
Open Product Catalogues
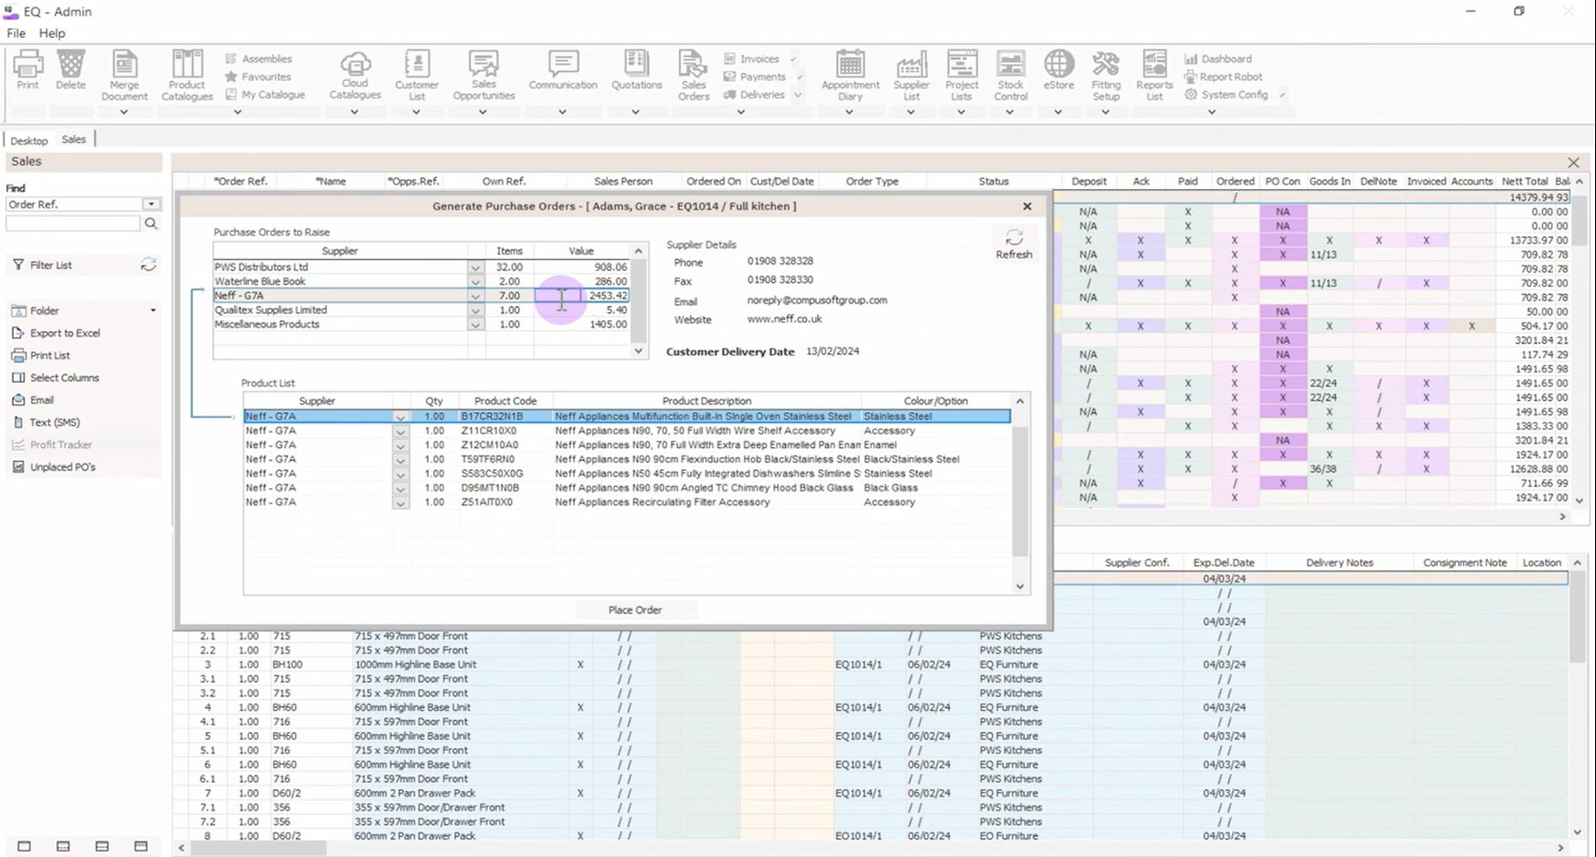click(186, 76)
